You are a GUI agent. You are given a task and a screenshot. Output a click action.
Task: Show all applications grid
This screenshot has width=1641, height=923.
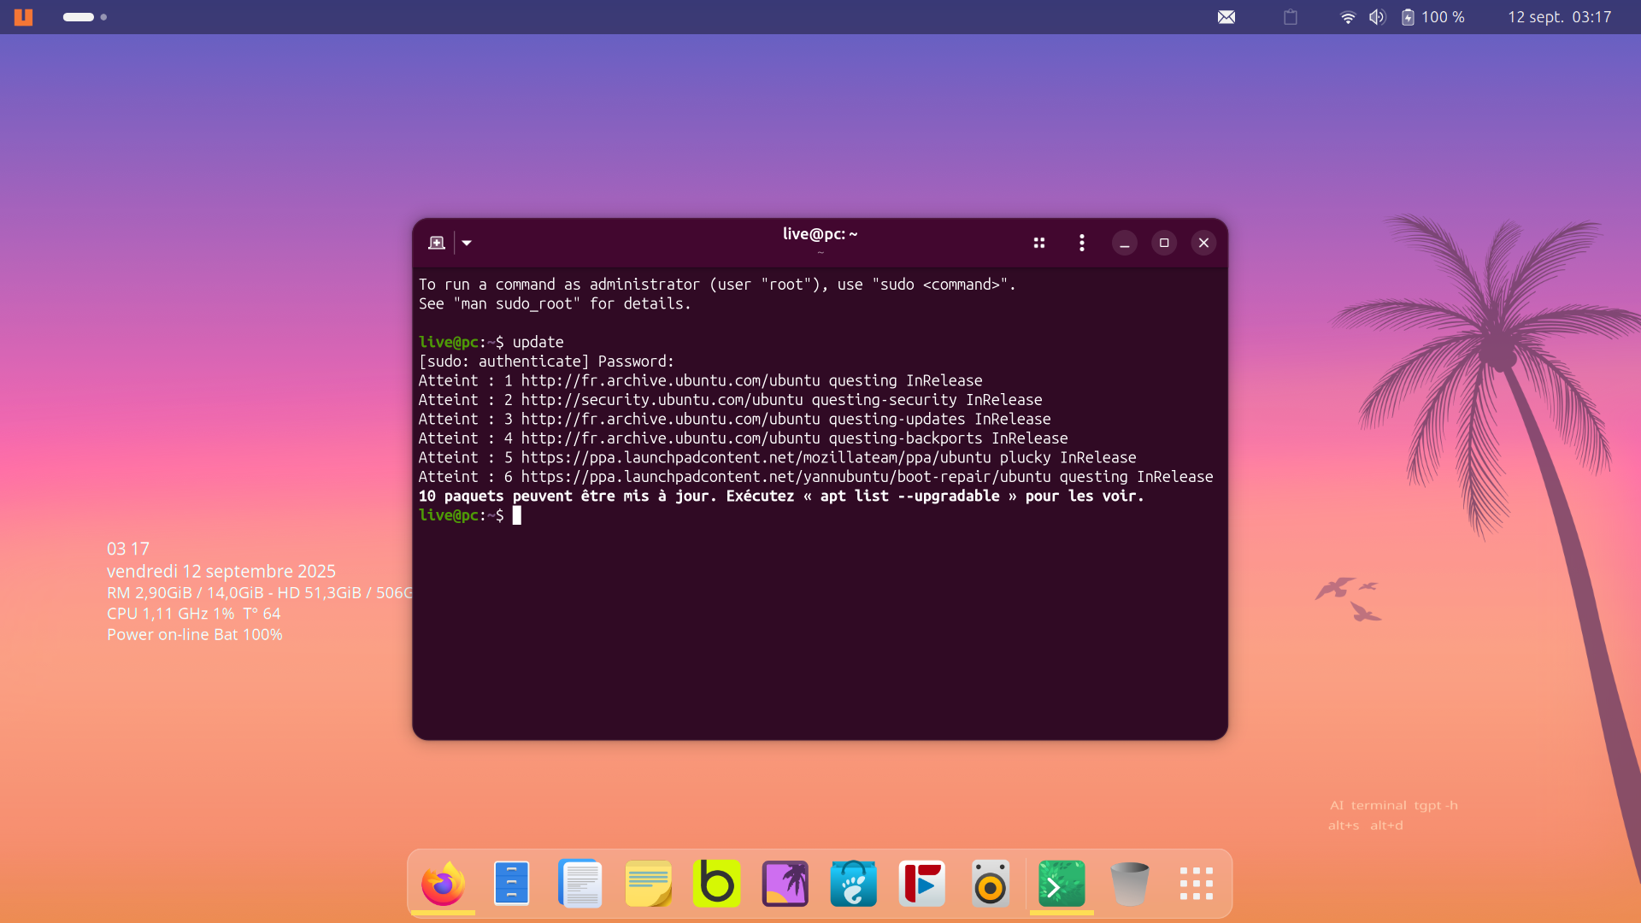click(x=1197, y=884)
